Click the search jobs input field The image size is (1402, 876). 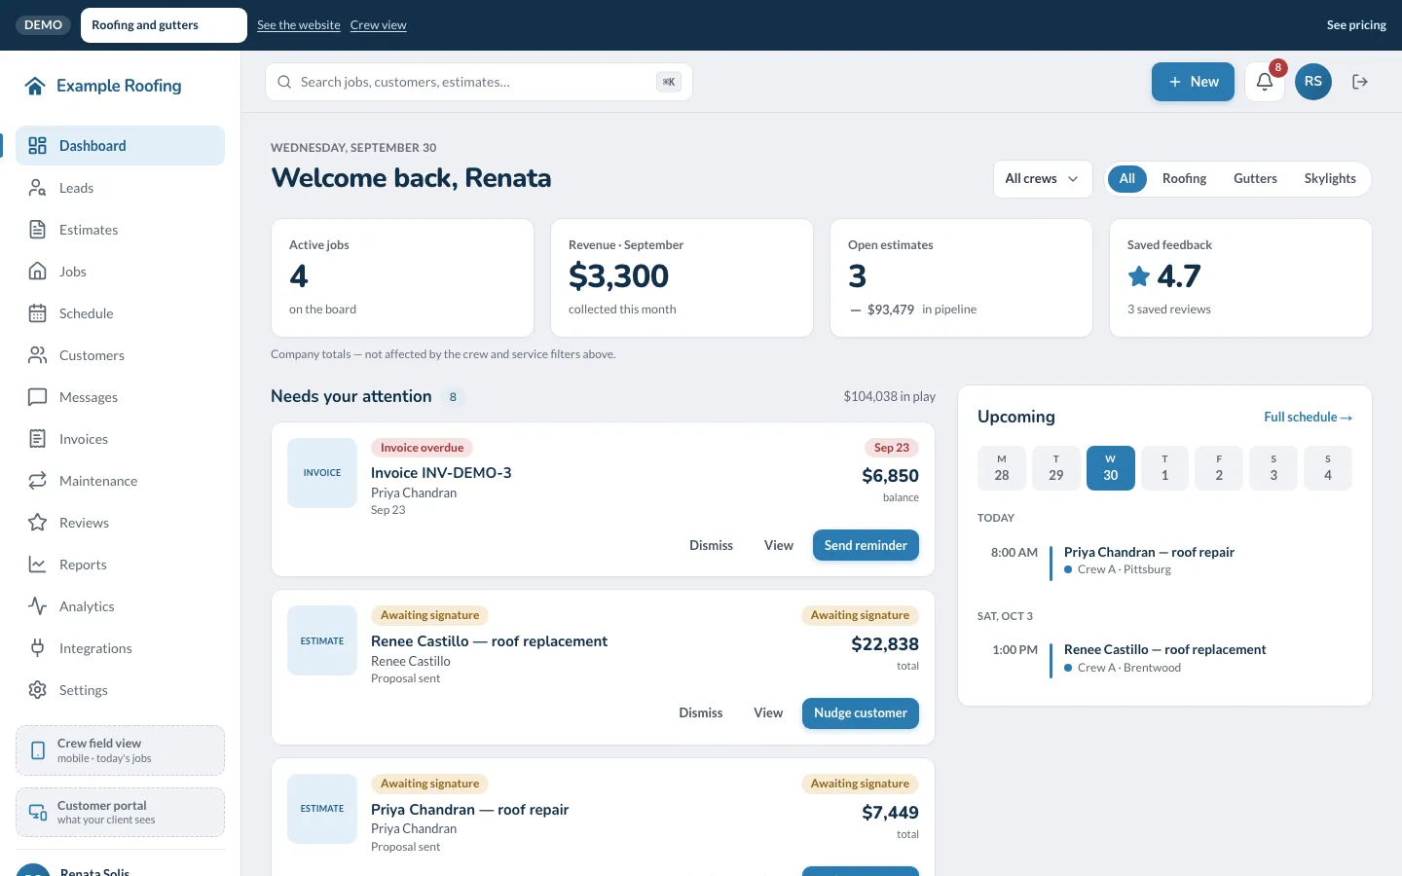coord(479,82)
